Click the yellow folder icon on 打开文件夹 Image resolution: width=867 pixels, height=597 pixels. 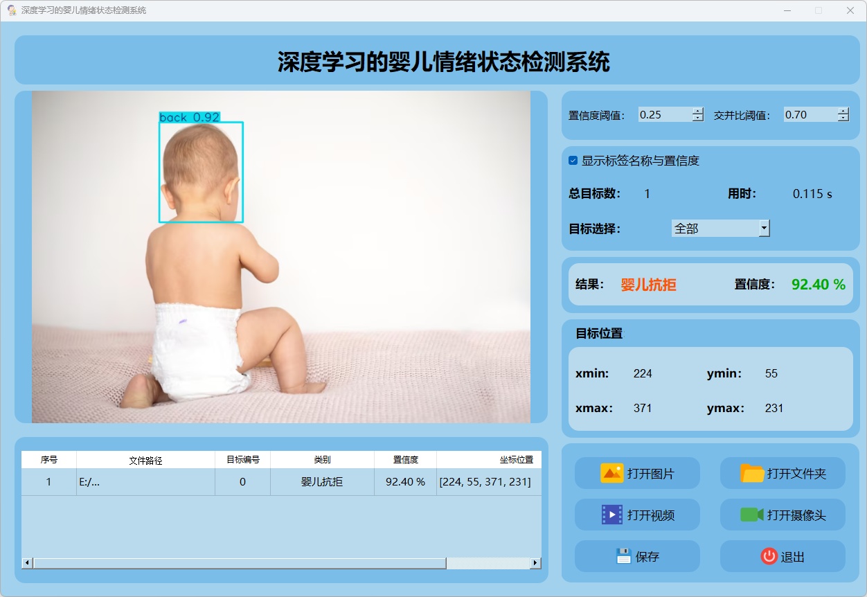click(x=752, y=474)
